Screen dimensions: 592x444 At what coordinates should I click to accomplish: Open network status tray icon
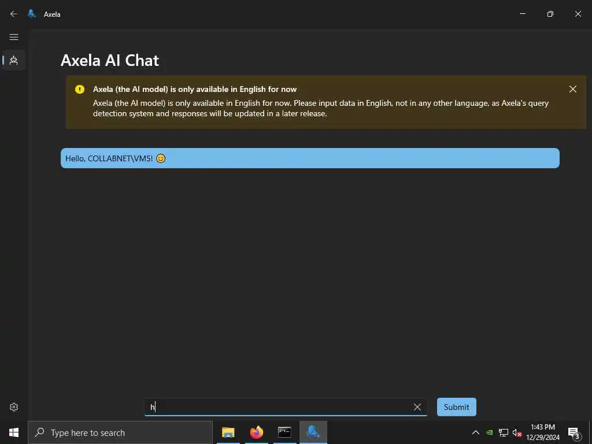(x=504, y=432)
